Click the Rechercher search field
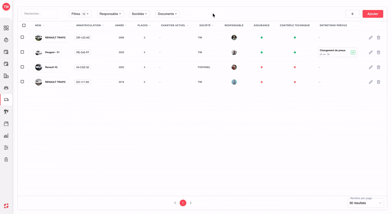 tap(40, 14)
